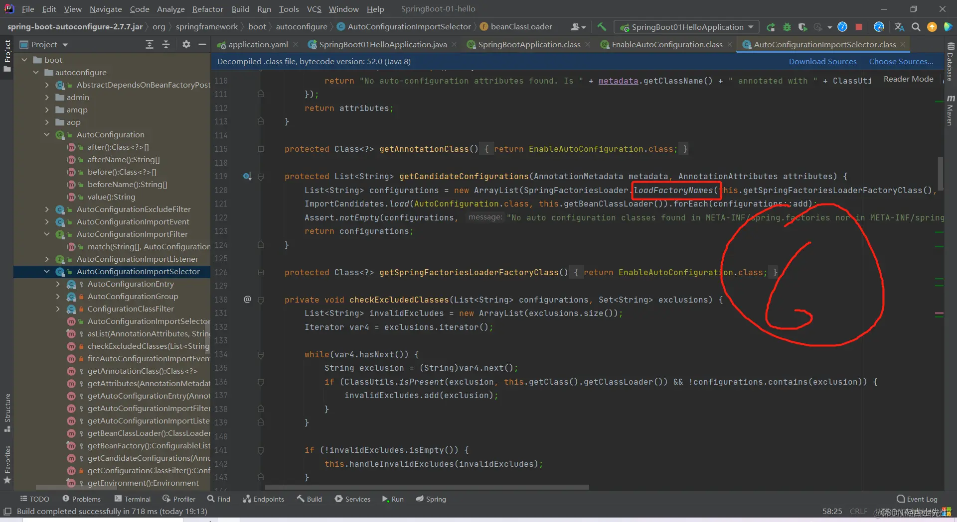Hide the Project panel with the minus icon
Screen dimensions: 957x522
(202, 44)
